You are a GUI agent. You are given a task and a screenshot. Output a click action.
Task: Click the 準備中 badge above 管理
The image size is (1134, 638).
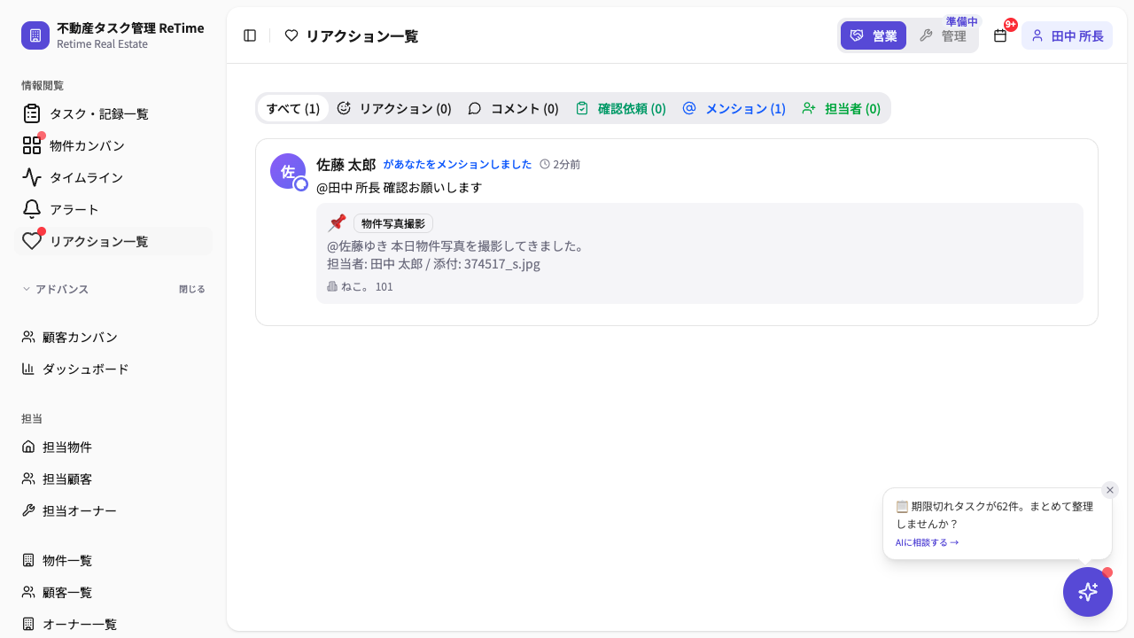962,21
